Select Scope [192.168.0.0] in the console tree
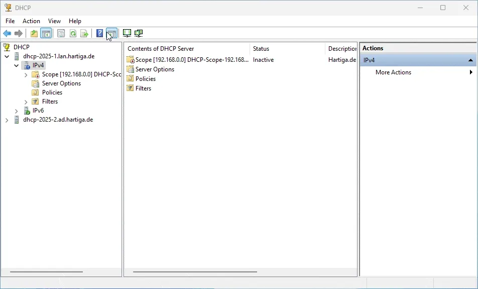Screen dimensions: 478x289 [81, 74]
